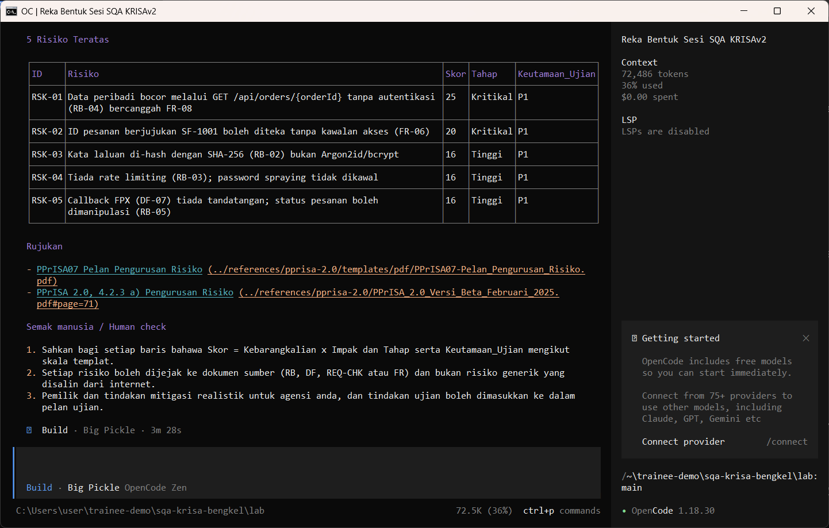Screen dimensions: 829x528
Task: Open ctrl+p commands palette hint
Action: tap(562, 511)
